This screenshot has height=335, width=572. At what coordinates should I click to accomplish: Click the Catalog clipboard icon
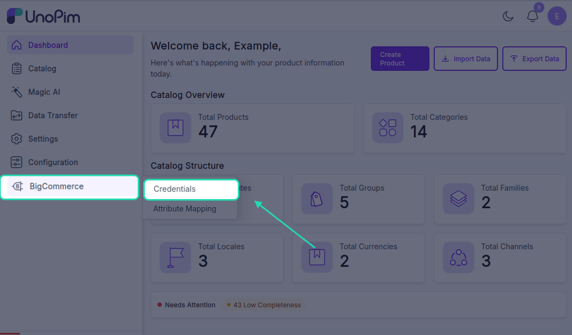pyautogui.click(x=16, y=68)
